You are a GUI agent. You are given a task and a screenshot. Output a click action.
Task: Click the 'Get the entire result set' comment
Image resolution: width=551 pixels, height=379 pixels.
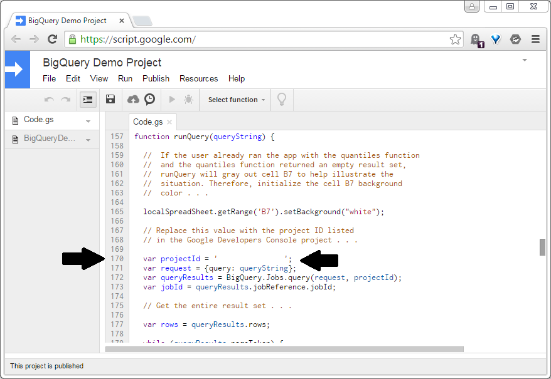[217, 306]
